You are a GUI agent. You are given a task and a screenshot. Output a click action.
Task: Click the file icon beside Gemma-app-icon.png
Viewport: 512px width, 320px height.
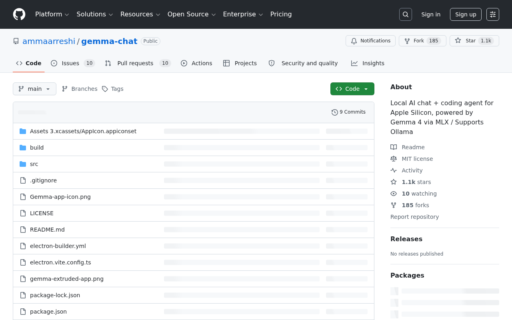coord(23,197)
